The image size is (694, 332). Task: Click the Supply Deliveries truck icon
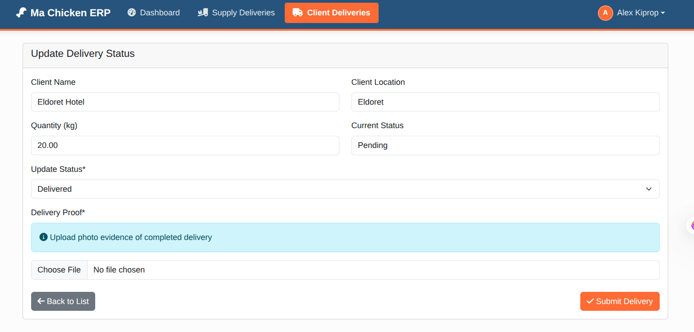click(203, 12)
